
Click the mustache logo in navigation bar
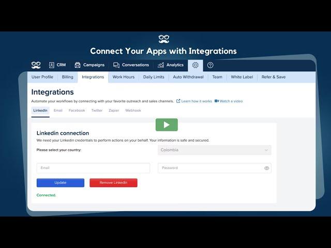36,65
